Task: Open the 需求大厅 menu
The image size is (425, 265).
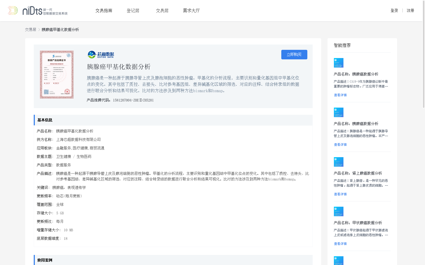Action: coord(191,11)
